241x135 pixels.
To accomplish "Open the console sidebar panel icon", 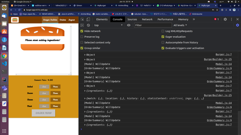I will pyautogui.click(x=82, y=25).
